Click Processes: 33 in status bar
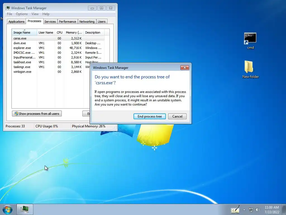This screenshot has height=215, width=286. pyautogui.click(x=15, y=126)
